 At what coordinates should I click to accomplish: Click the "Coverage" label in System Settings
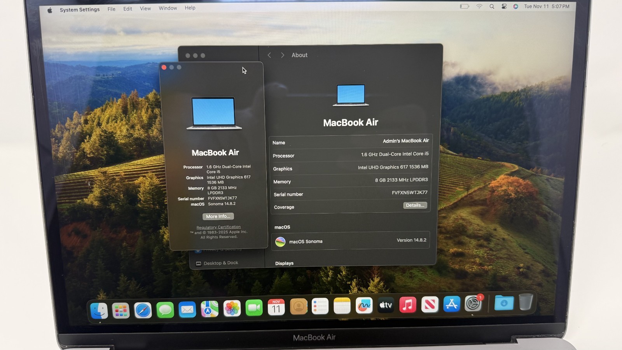pyautogui.click(x=284, y=207)
